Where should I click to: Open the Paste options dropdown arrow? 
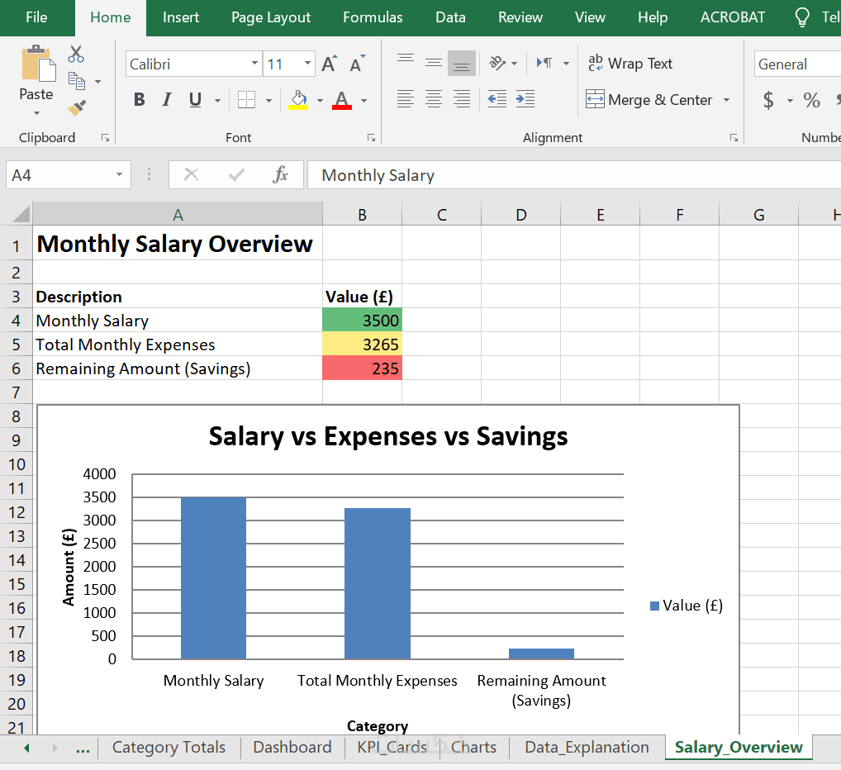[x=36, y=113]
